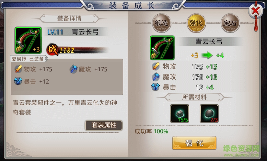This screenshot has width=267, height=161.
Task: Switch to the 强化 enhance tab
Action: pyautogui.click(x=196, y=23)
